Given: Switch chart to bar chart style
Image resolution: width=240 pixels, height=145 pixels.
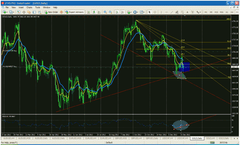Looking at the screenshot, I should click(89, 12).
